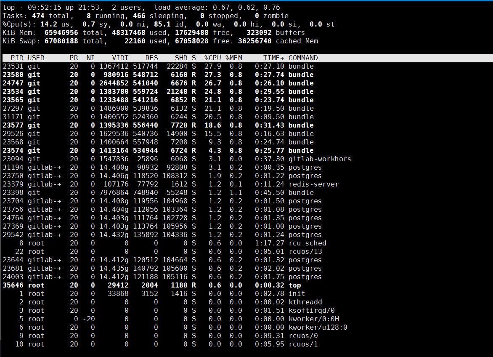Click the gitlab-workhors command name
This screenshot has height=357, width=493.
(x=320, y=159)
